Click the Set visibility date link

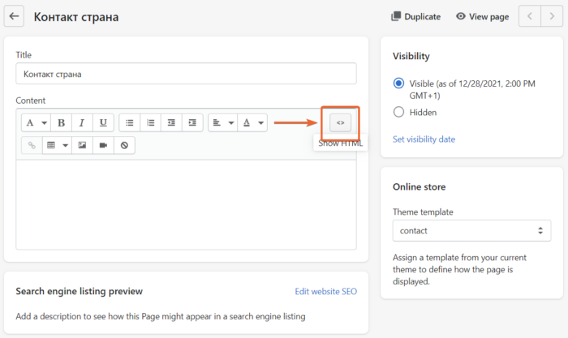pyautogui.click(x=424, y=139)
